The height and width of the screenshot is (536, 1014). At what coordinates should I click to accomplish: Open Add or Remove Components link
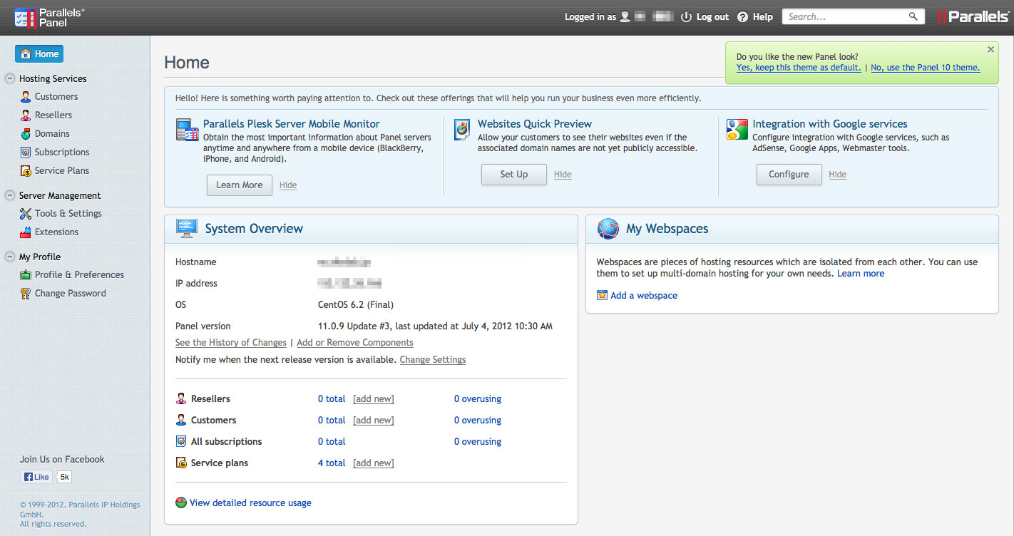tap(355, 343)
